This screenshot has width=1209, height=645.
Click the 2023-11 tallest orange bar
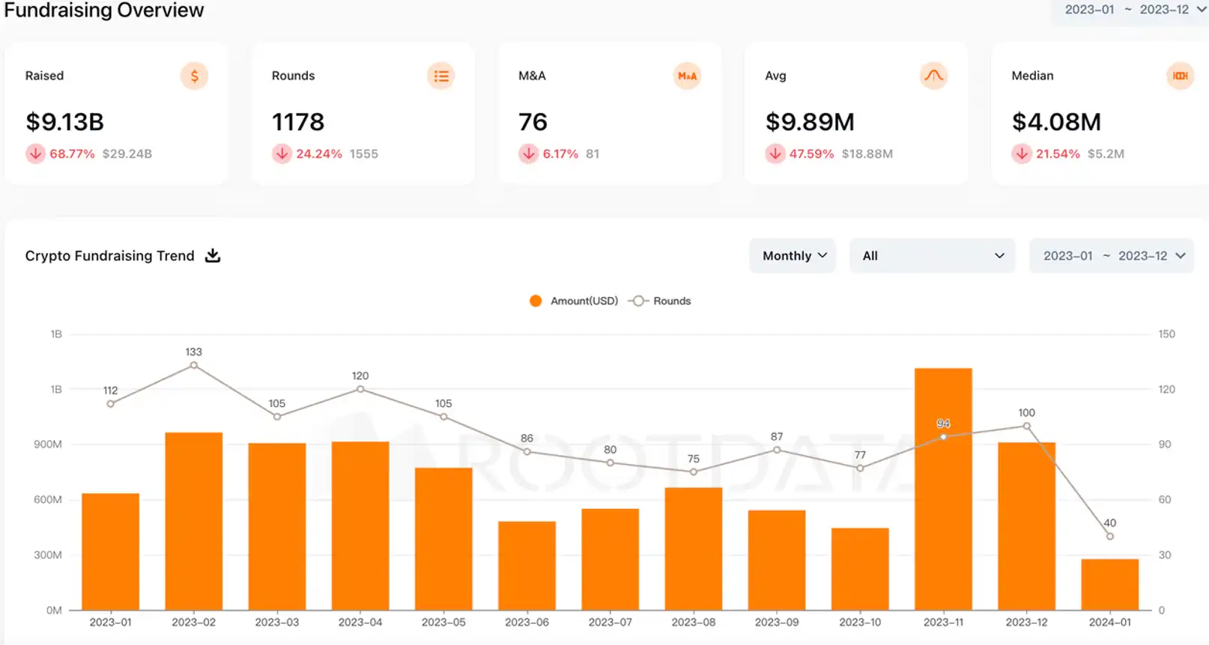(x=943, y=489)
